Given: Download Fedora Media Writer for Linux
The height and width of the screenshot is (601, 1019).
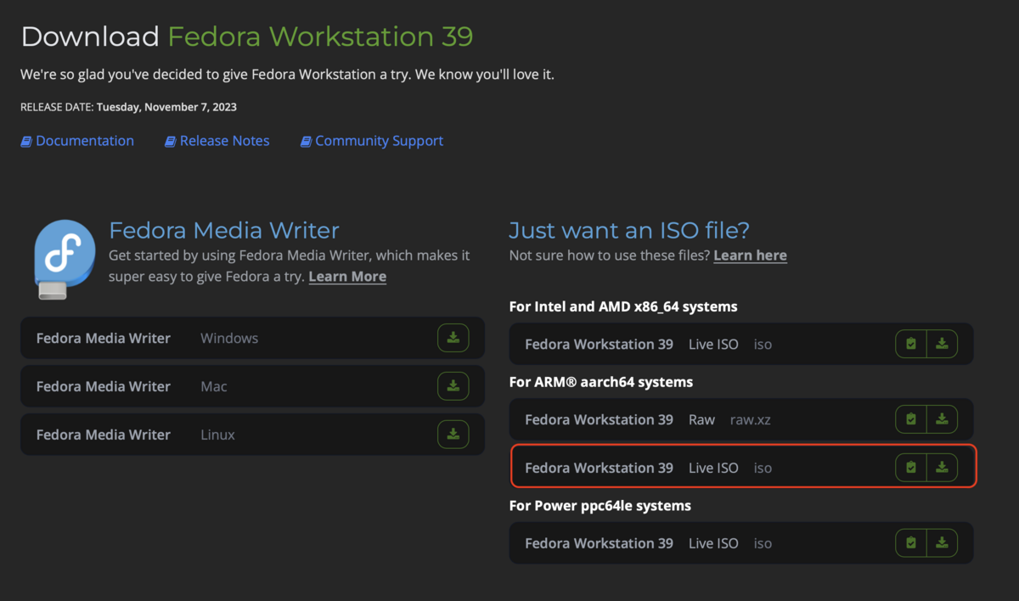Looking at the screenshot, I should [x=453, y=435].
